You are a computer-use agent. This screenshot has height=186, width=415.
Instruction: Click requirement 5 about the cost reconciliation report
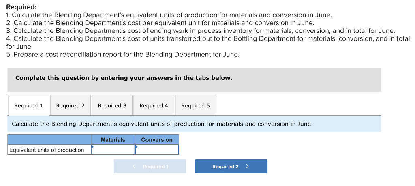[123, 54]
